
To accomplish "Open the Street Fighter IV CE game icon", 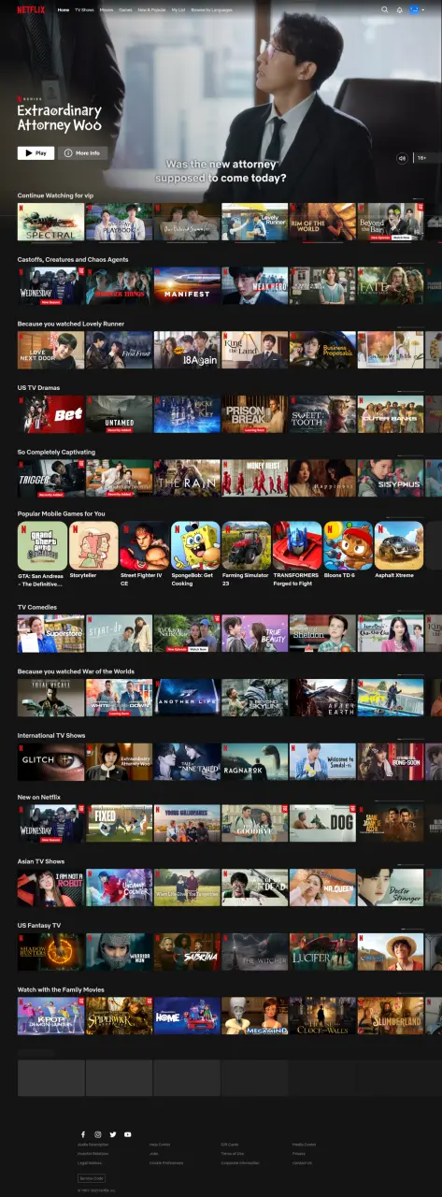I will (x=144, y=546).
